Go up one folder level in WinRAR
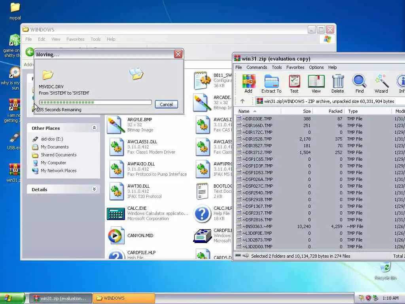405x304 pixels. [x=242, y=101]
